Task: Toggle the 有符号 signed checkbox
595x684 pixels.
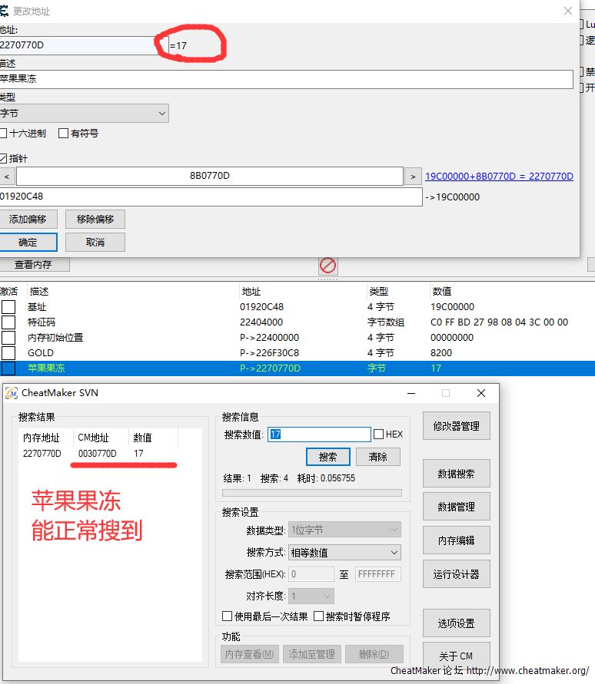Action: point(64,134)
